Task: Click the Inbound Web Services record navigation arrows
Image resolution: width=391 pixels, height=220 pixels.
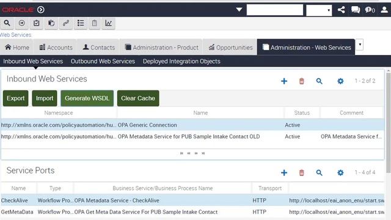Action: [192, 153]
